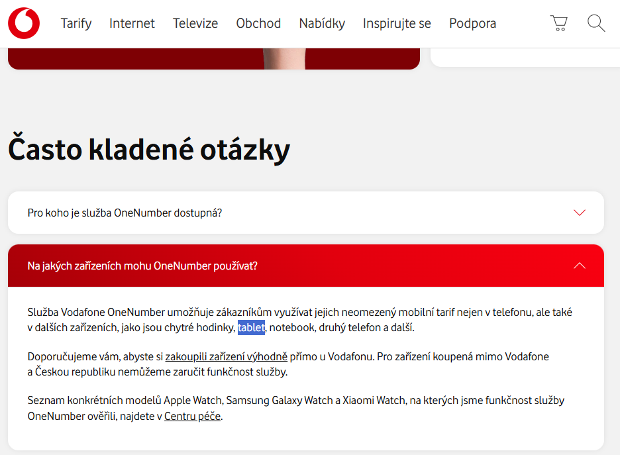Screen dimensions: 620x455
Task: Go to the Televize section
Action: 195,24
